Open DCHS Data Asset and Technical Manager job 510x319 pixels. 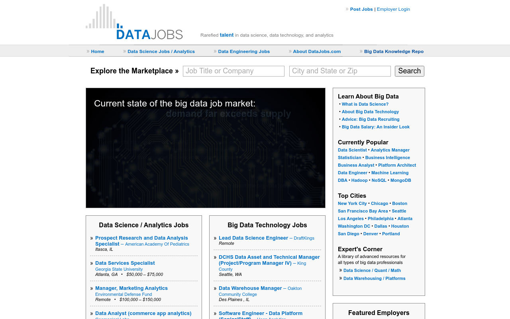[269, 260]
